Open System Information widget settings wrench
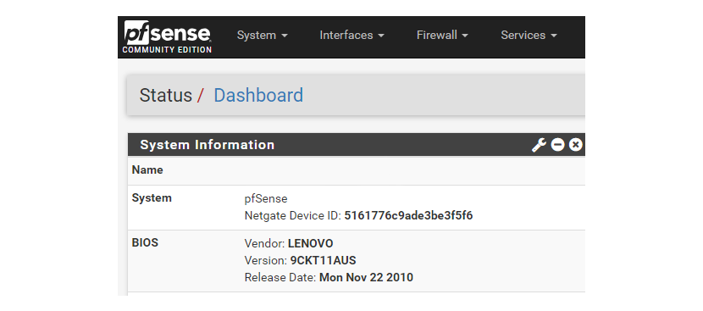This screenshot has height=311, width=703. coord(539,145)
